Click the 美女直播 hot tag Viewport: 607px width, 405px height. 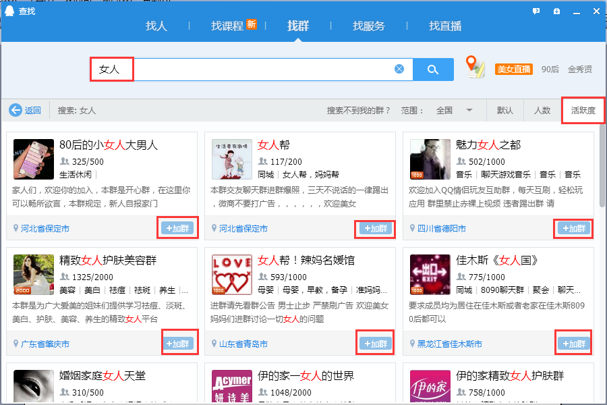pos(514,70)
